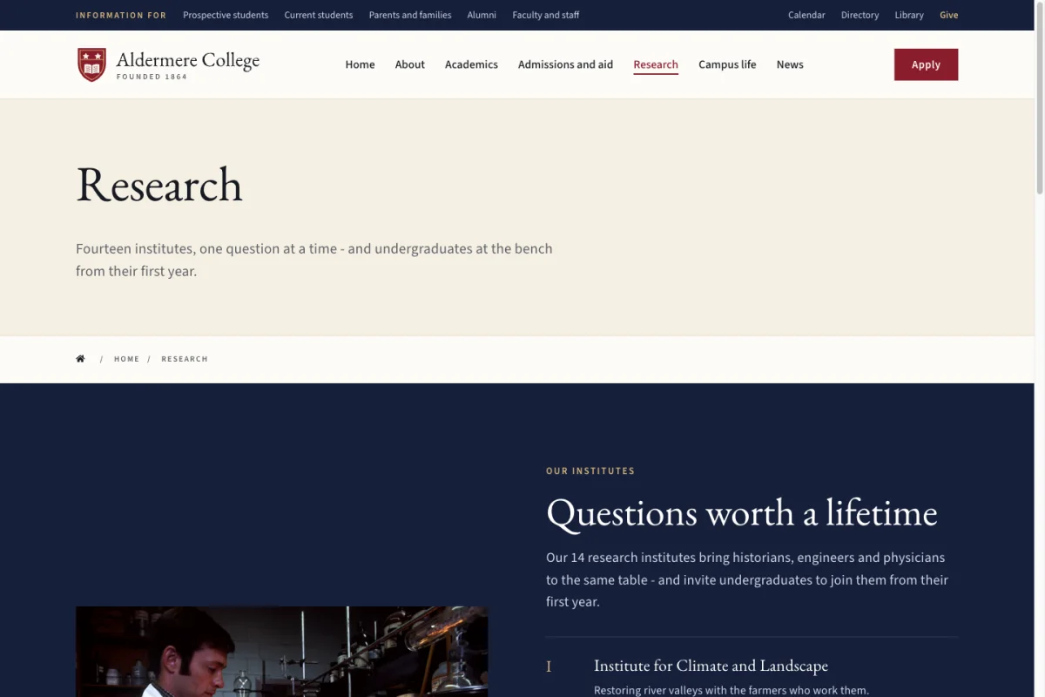Click the 'INFORMATION FOR' label

point(121,15)
